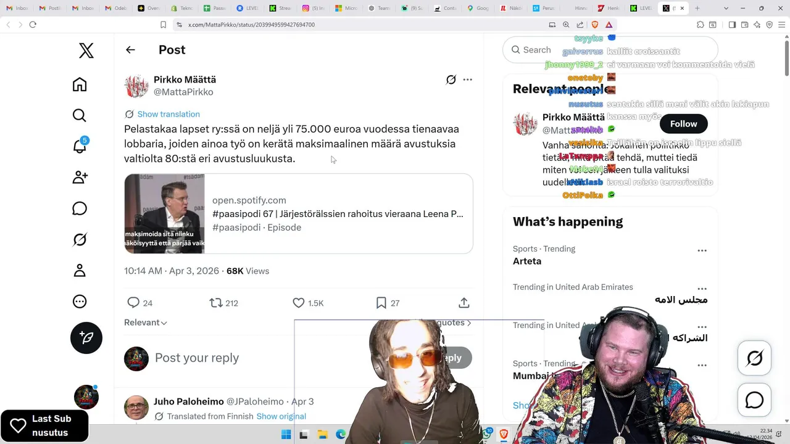Open the Arteta trending topic
Viewport: 790px width, 444px height.
pos(527,261)
